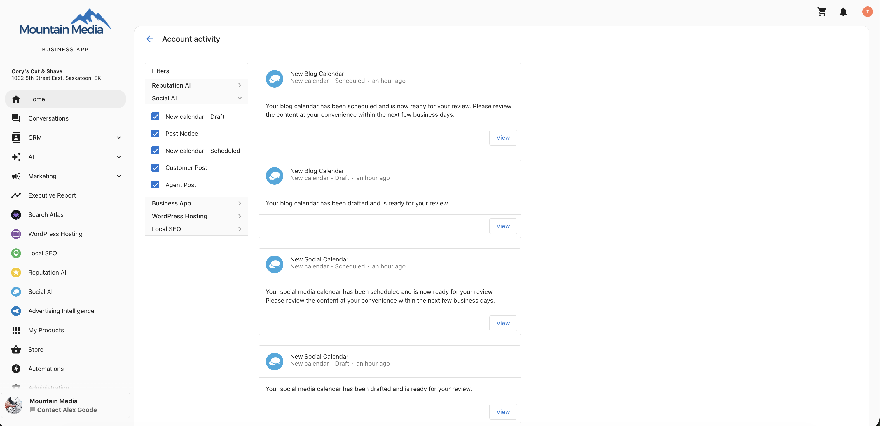Image resolution: width=880 pixels, height=426 pixels.
Task: Click the Local SEO pin icon
Action: (x=16, y=253)
